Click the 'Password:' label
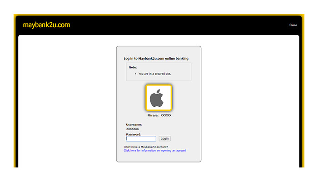The width and height of the screenshot is (318, 181). 134,134
